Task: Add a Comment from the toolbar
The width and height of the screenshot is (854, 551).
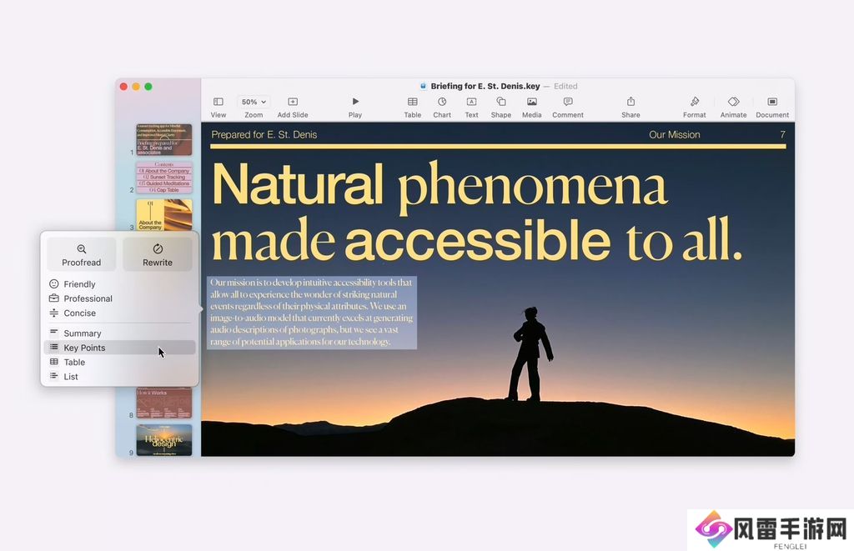Action: 568,102
